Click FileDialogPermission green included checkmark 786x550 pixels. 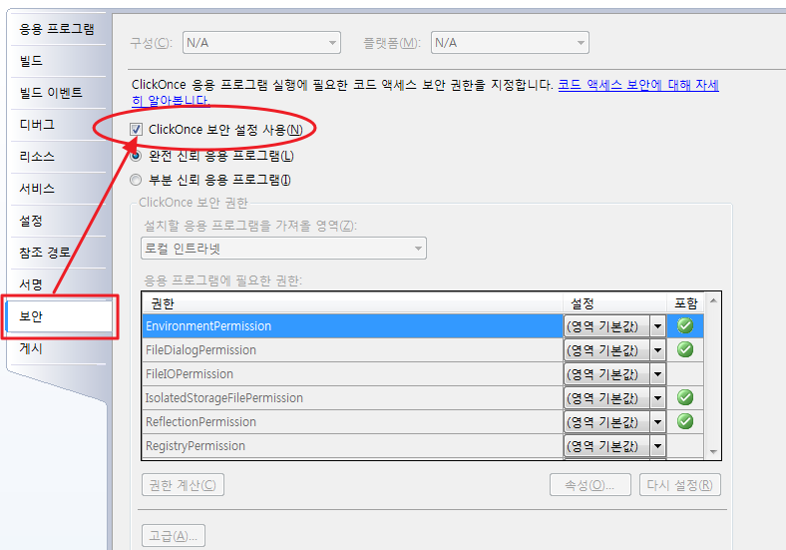(x=685, y=349)
